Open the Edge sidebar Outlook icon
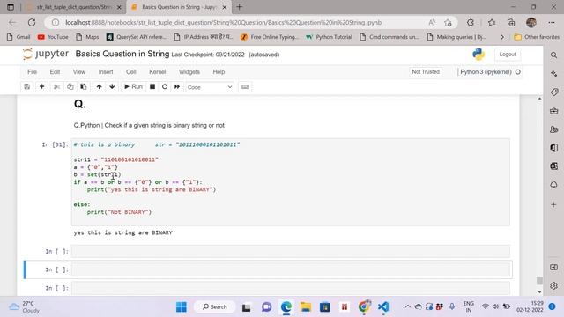Screen dimensions: 564x317 click(554, 166)
